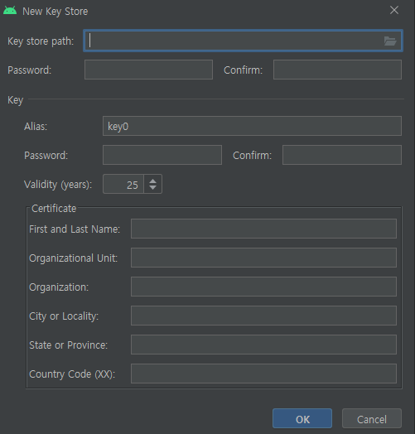Click the 'Key store path:' label
Image resolution: width=415 pixels, height=434 pixels.
point(41,41)
